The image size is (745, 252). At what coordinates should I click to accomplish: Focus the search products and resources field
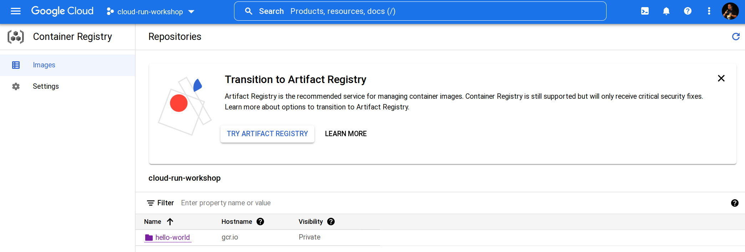coord(428,11)
